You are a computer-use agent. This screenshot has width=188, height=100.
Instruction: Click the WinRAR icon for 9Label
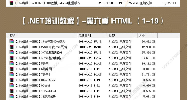(x=12, y=85)
